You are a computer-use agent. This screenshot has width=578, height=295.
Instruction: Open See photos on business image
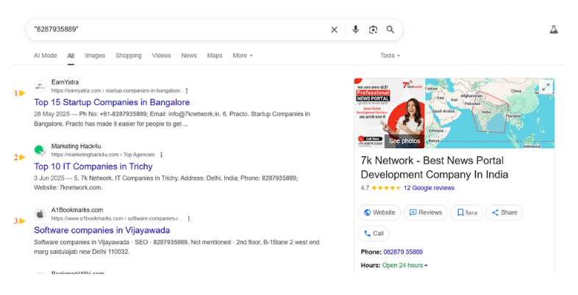pyautogui.click(x=404, y=141)
